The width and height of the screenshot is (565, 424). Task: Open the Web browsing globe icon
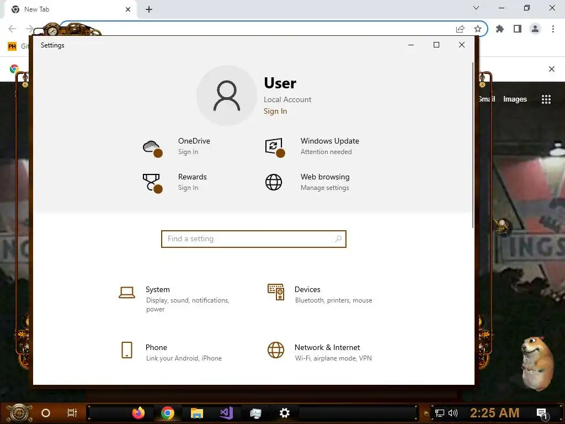pyautogui.click(x=274, y=182)
